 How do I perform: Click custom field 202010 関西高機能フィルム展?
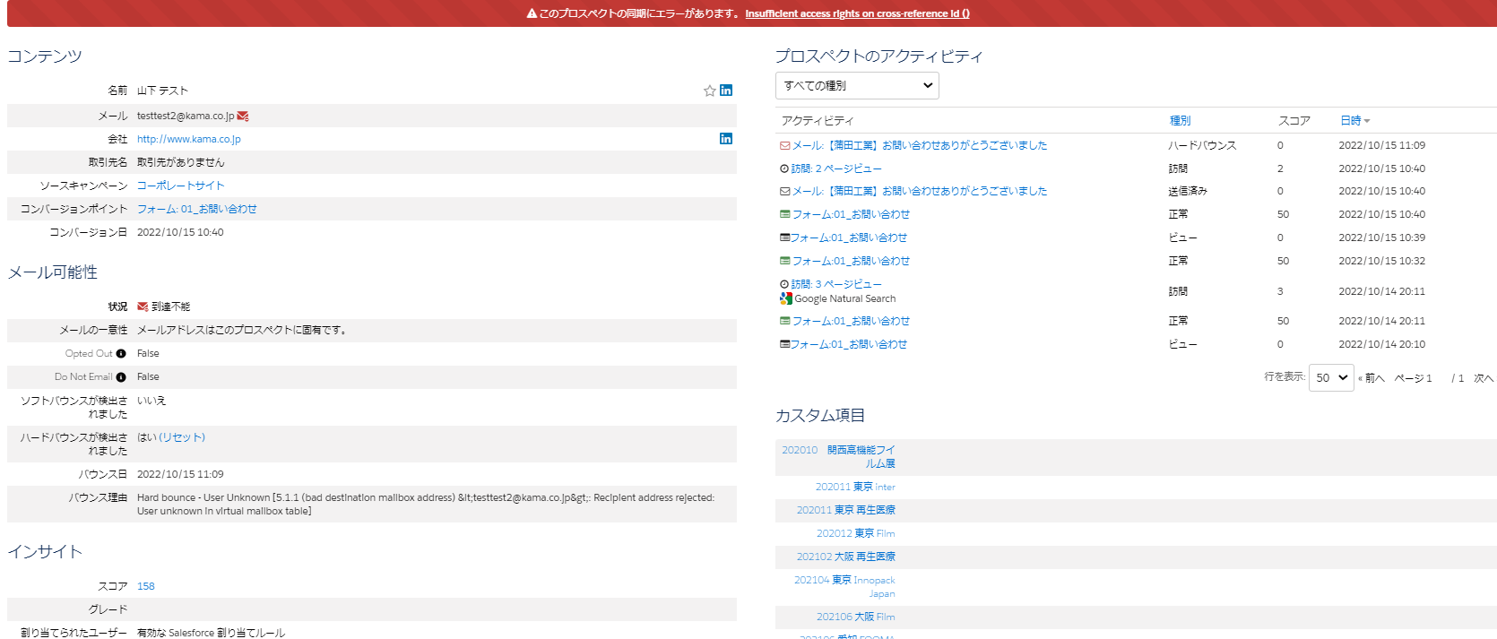point(838,457)
